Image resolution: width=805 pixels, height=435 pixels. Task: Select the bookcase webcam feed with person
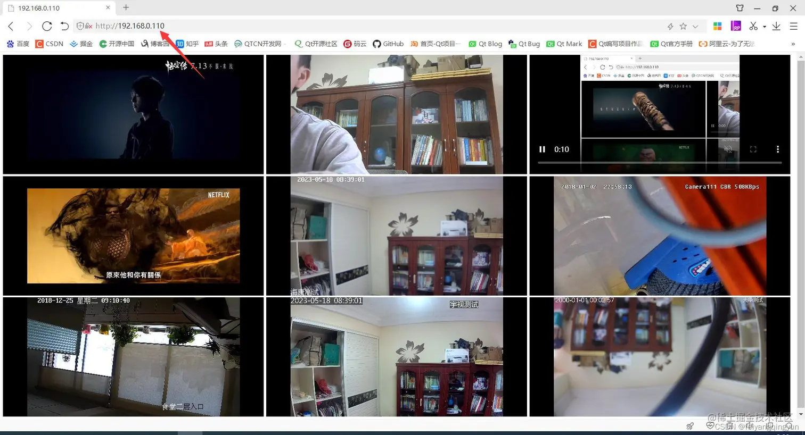point(397,114)
